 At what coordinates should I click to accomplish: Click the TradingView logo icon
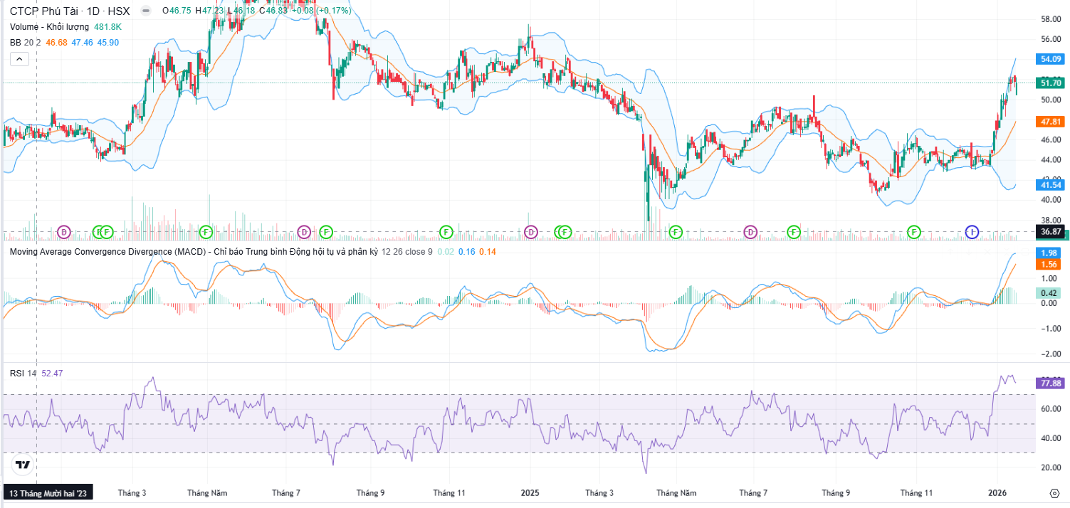23,465
